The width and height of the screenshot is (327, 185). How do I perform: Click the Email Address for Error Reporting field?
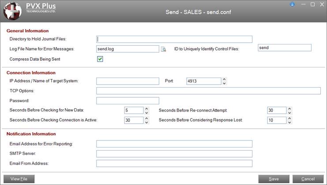[x=174, y=144]
